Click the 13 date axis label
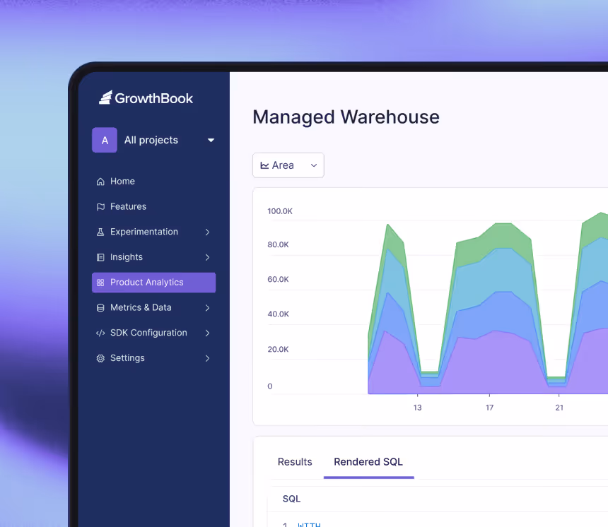This screenshot has height=527, width=608. point(417,408)
